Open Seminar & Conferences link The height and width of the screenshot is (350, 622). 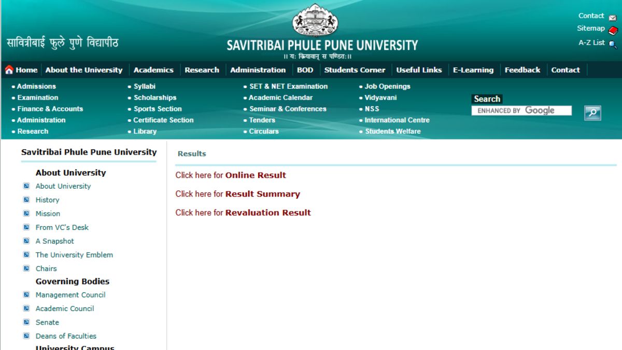tap(288, 109)
